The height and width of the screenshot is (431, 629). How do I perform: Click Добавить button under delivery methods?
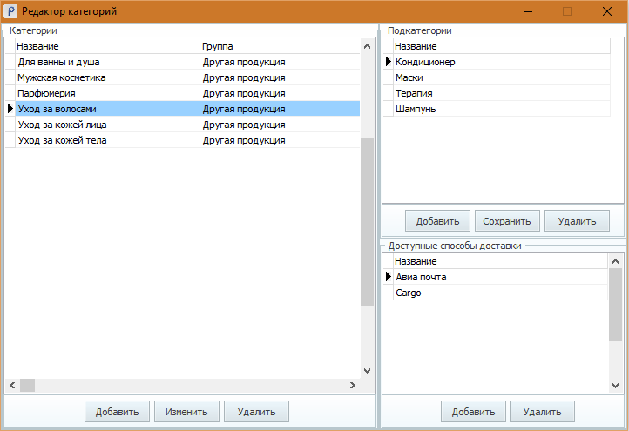[x=473, y=412]
